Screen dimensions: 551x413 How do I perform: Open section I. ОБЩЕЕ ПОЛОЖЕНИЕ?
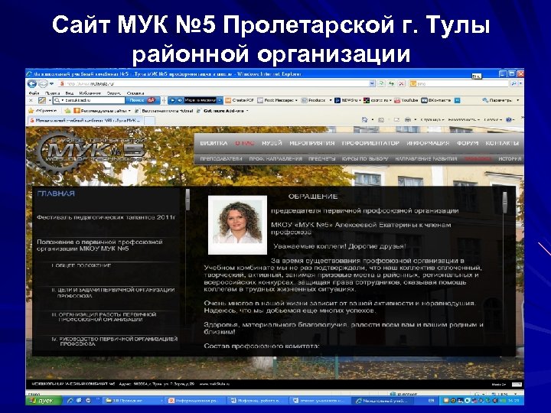click(82, 265)
